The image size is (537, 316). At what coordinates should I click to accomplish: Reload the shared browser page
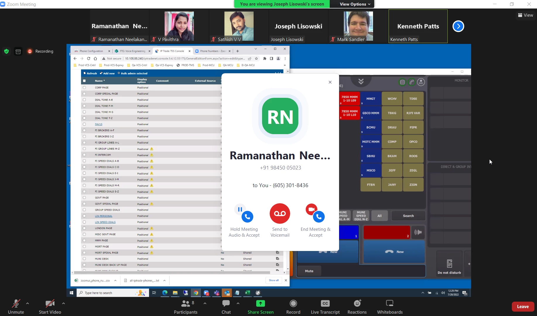88,59
